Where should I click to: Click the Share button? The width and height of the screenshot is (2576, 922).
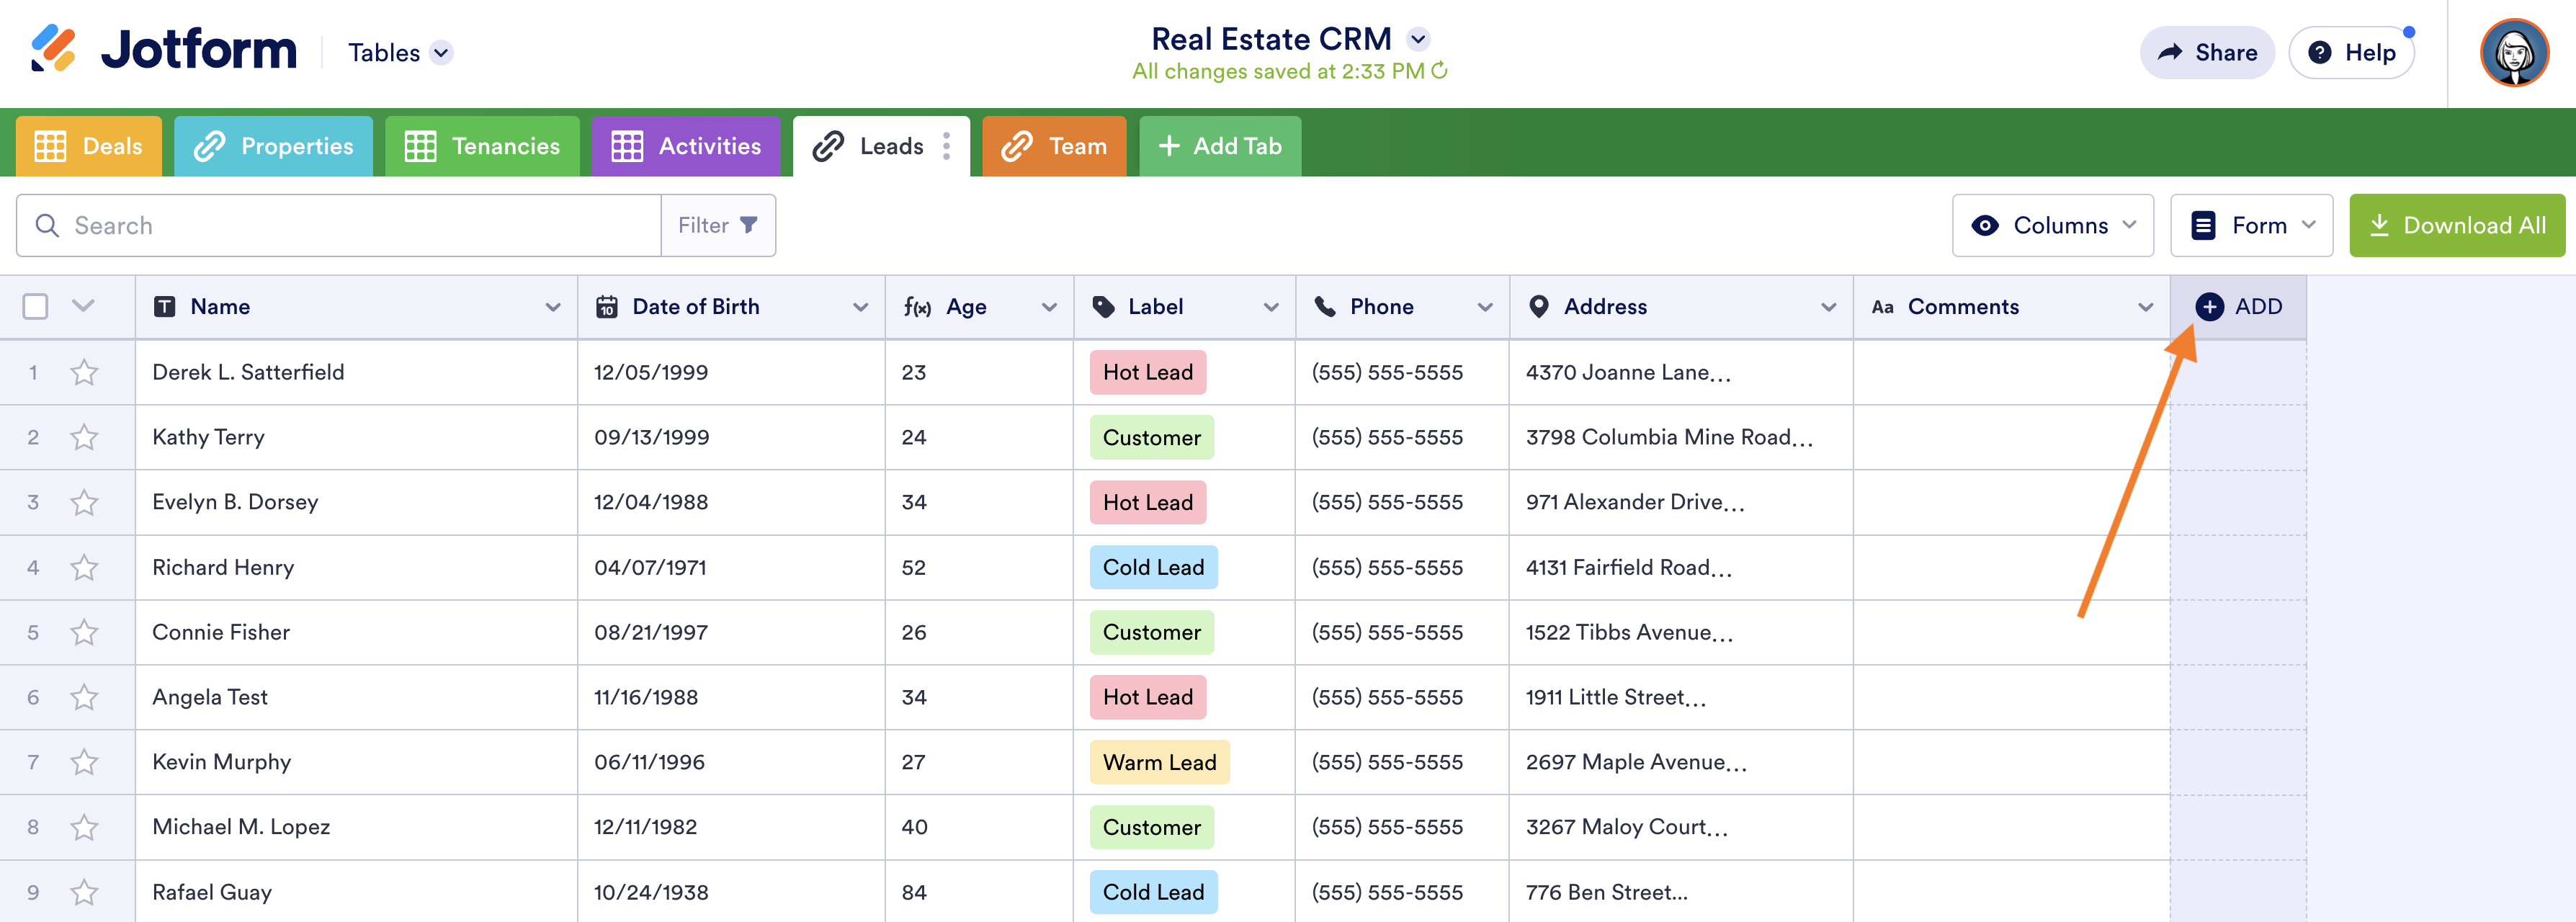tap(2207, 53)
